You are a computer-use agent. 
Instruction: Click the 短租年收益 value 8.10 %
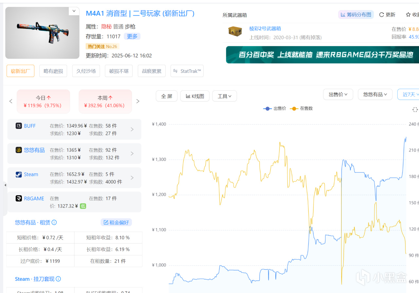pos(122,238)
